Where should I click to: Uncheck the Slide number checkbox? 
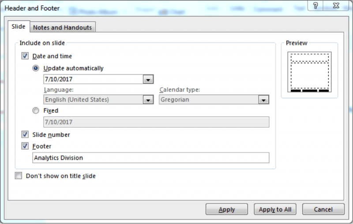point(25,135)
